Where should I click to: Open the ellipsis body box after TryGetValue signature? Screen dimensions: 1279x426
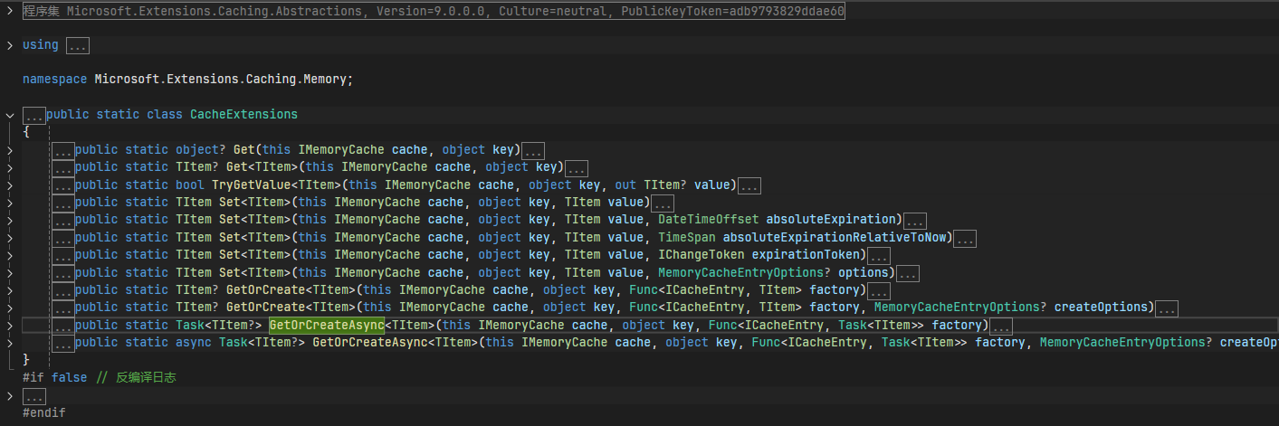749,185
